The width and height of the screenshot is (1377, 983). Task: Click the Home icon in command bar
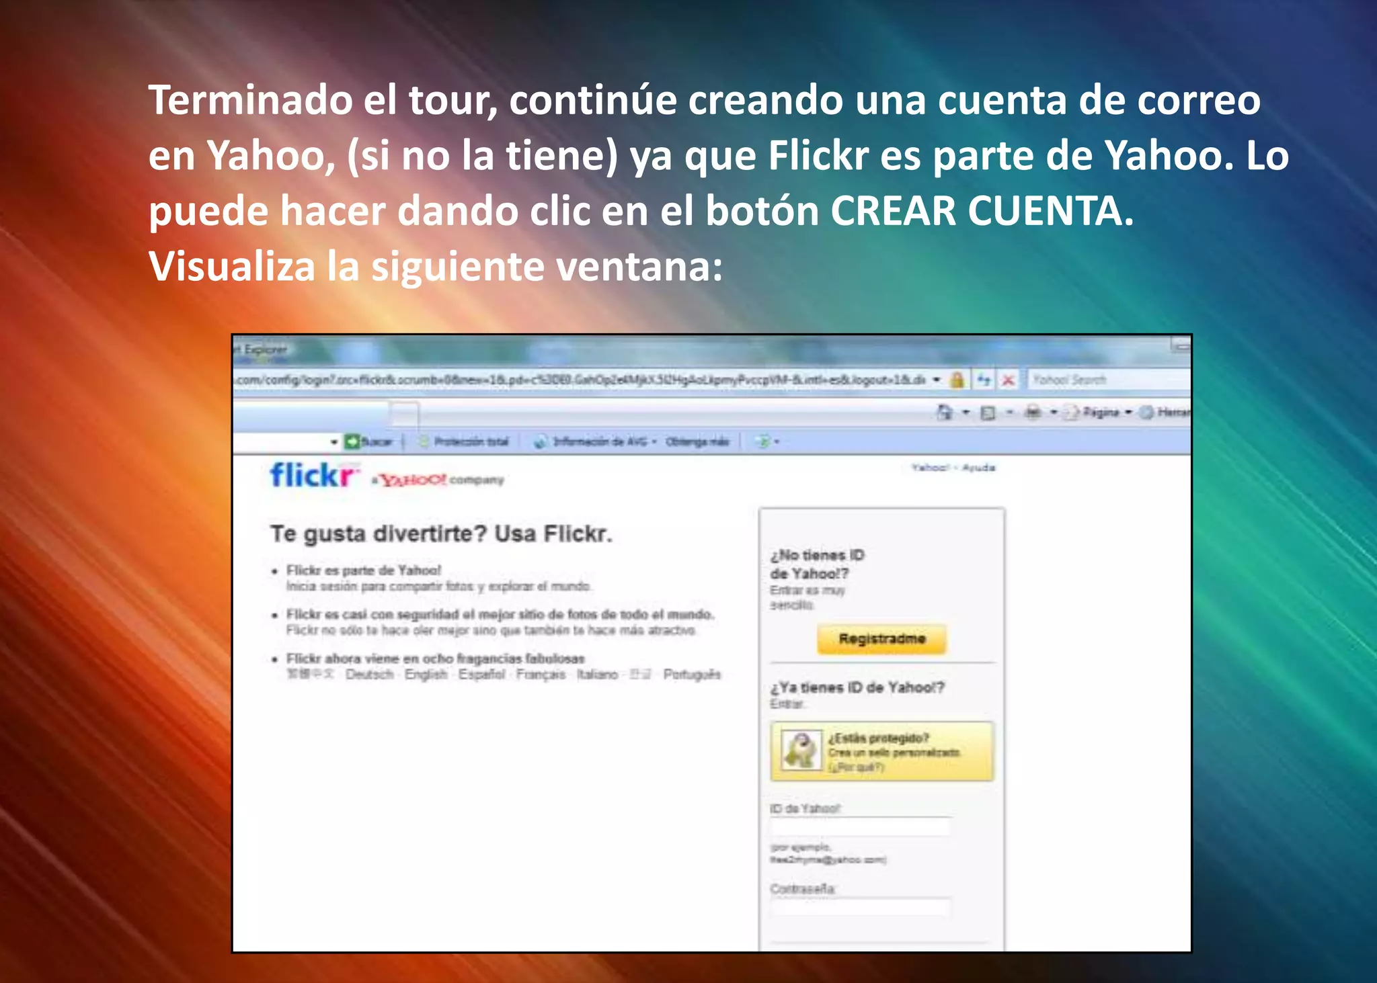click(x=945, y=412)
